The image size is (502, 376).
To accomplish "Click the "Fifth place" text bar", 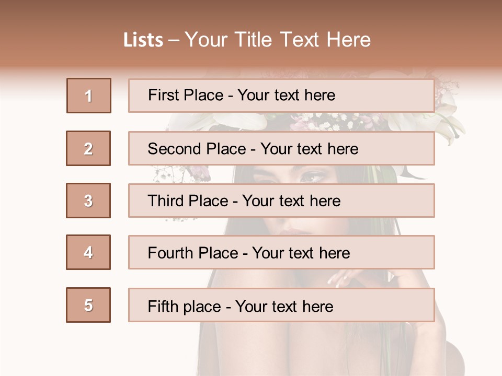I will tap(281, 305).
